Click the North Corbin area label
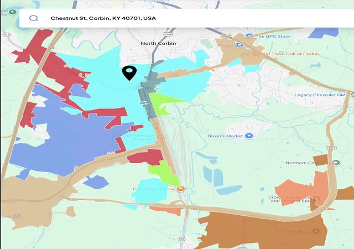 [158, 43]
